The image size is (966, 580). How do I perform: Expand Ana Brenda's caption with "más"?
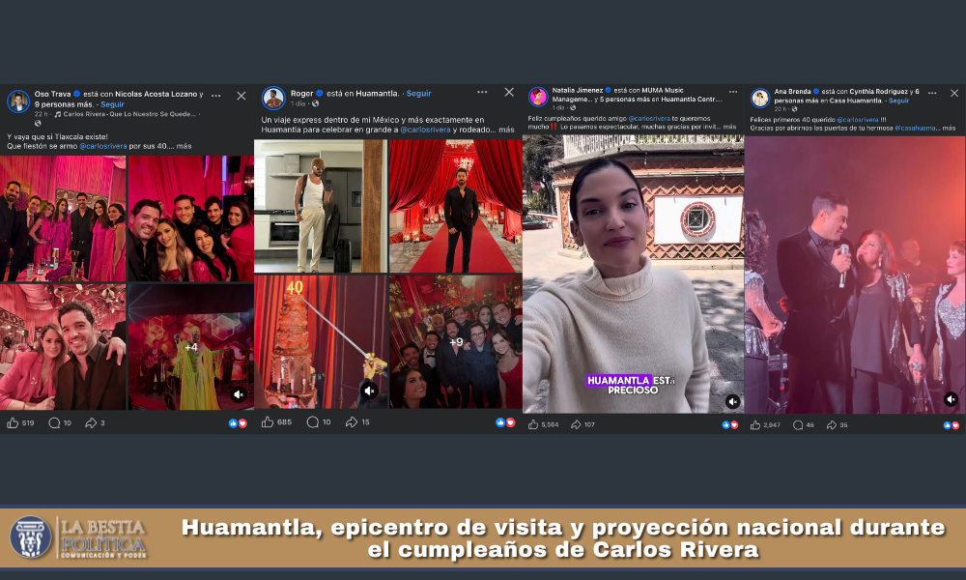point(949,128)
